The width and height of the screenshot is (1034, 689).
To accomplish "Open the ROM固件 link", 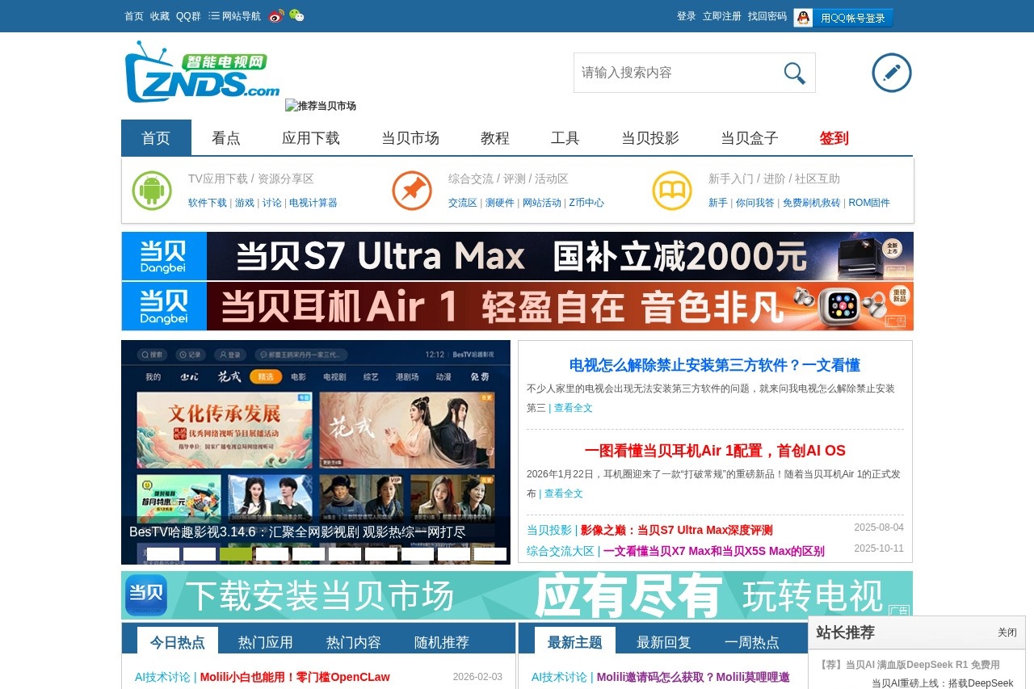I will [868, 203].
